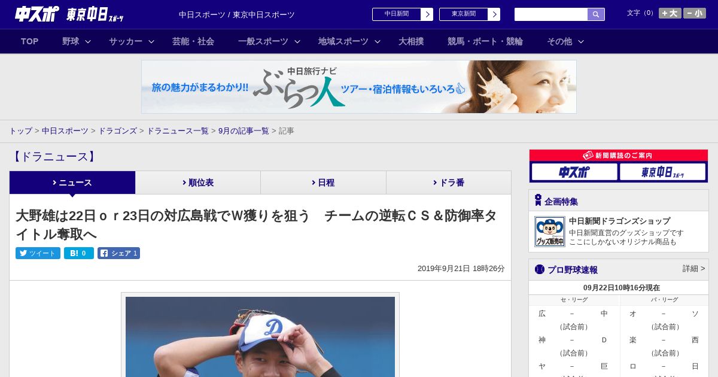This screenshot has height=377, width=718.
Task: Increase text size with 大 button
Action: (670, 13)
